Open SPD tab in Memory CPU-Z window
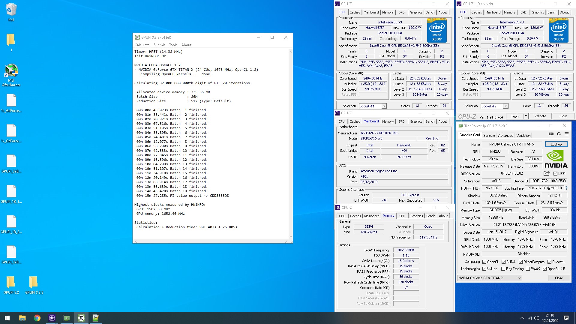The height and width of the screenshot is (324, 576). (402, 216)
